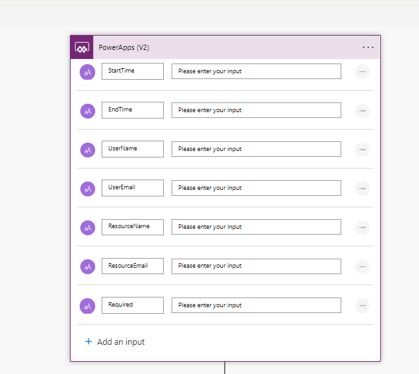Focus the UserName description input box
Screen dimensions: 419x374
pyautogui.click(x=256, y=149)
